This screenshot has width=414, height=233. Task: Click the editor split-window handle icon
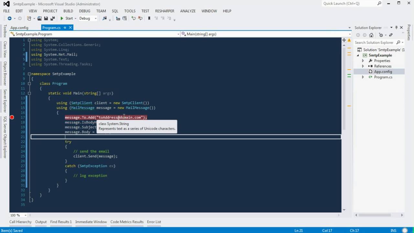click(x=344, y=40)
